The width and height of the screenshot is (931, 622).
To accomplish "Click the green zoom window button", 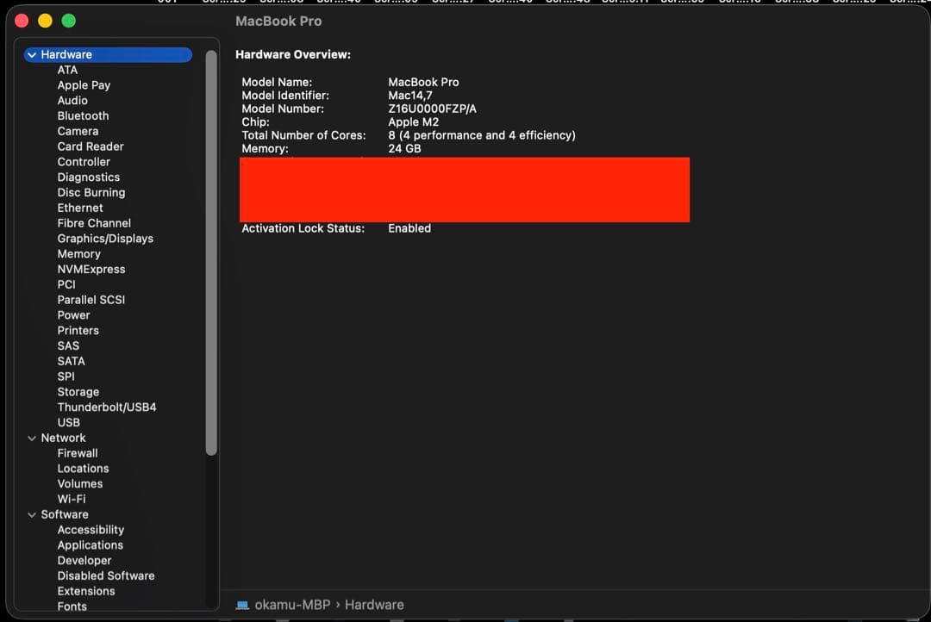I will click(69, 22).
